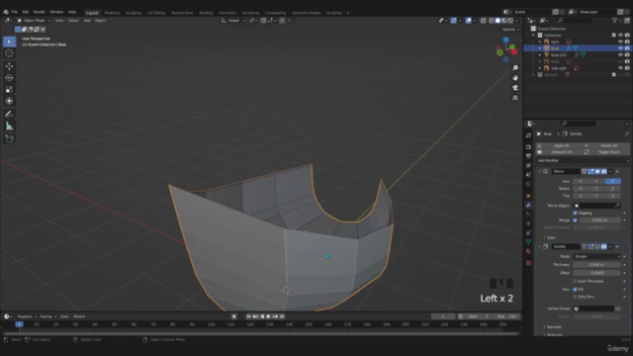Adjust the Solidify Offset field
The image size is (633, 356).
[x=596, y=273]
